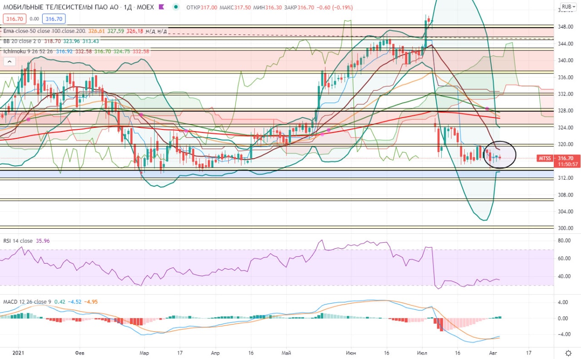Click the MACD histogram value 0.42
Viewport: 581px width, 359px height.
60,301
